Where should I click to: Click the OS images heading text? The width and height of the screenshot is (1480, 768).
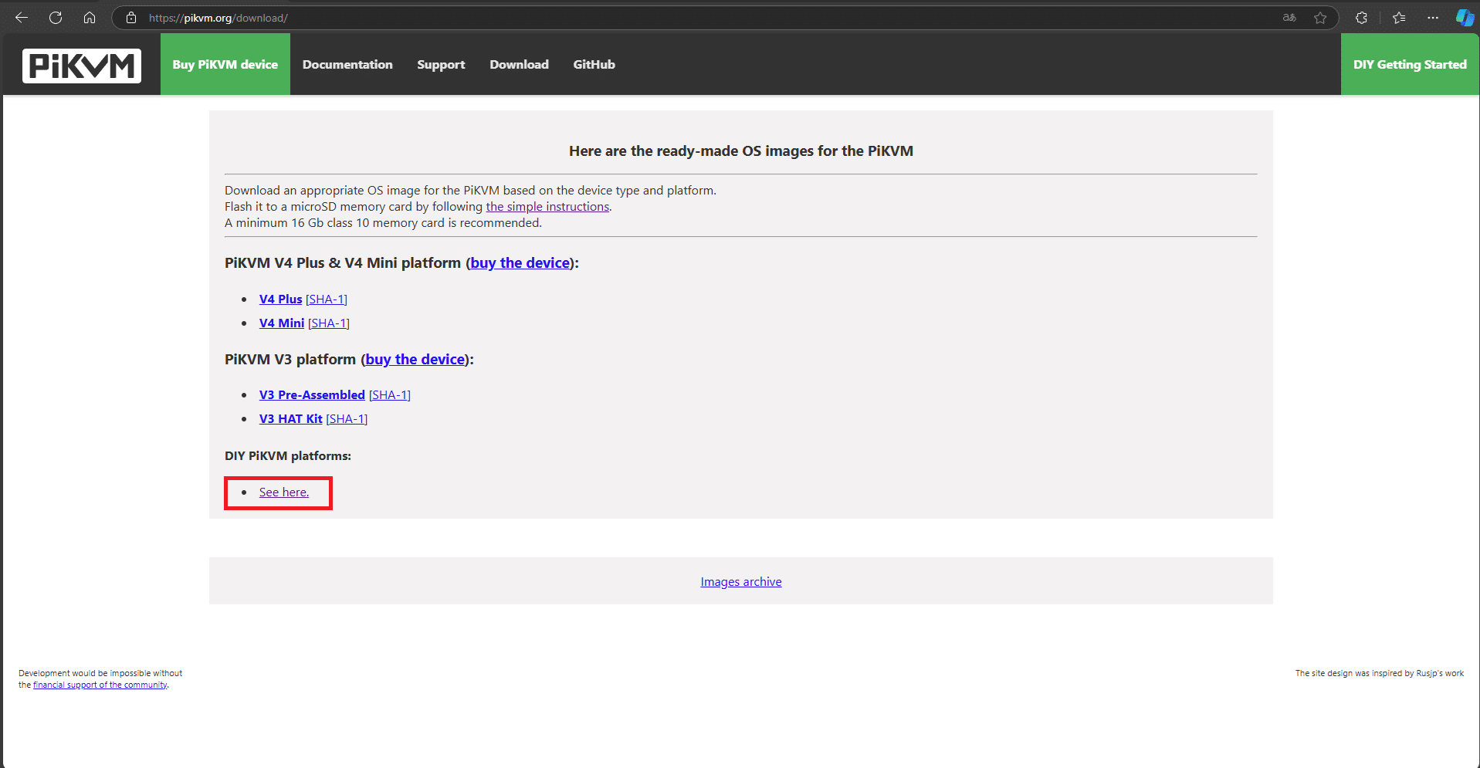pyautogui.click(x=741, y=151)
